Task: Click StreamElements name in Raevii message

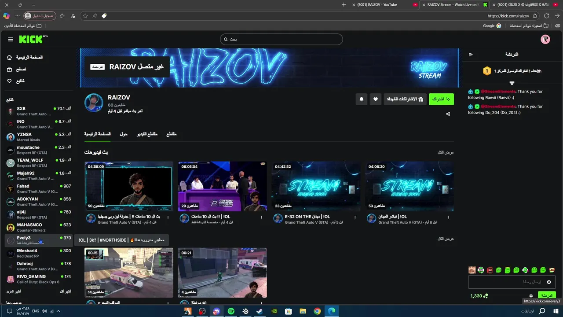Action: [498, 92]
